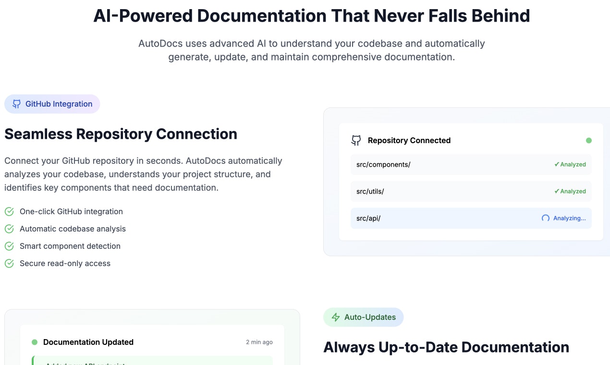The width and height of the screenshot is (610, 365).
Task: Select the src/api/ row
Action: (471, 218)
